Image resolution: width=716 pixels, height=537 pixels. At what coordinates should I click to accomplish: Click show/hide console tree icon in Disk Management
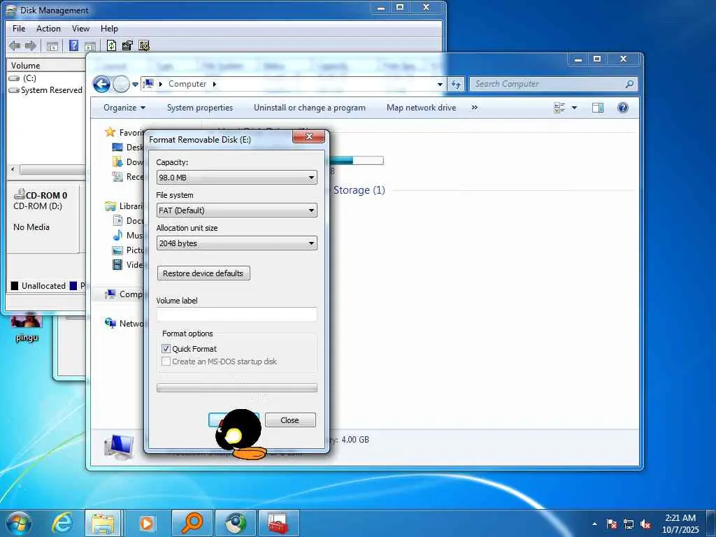(x=52, y=46)
